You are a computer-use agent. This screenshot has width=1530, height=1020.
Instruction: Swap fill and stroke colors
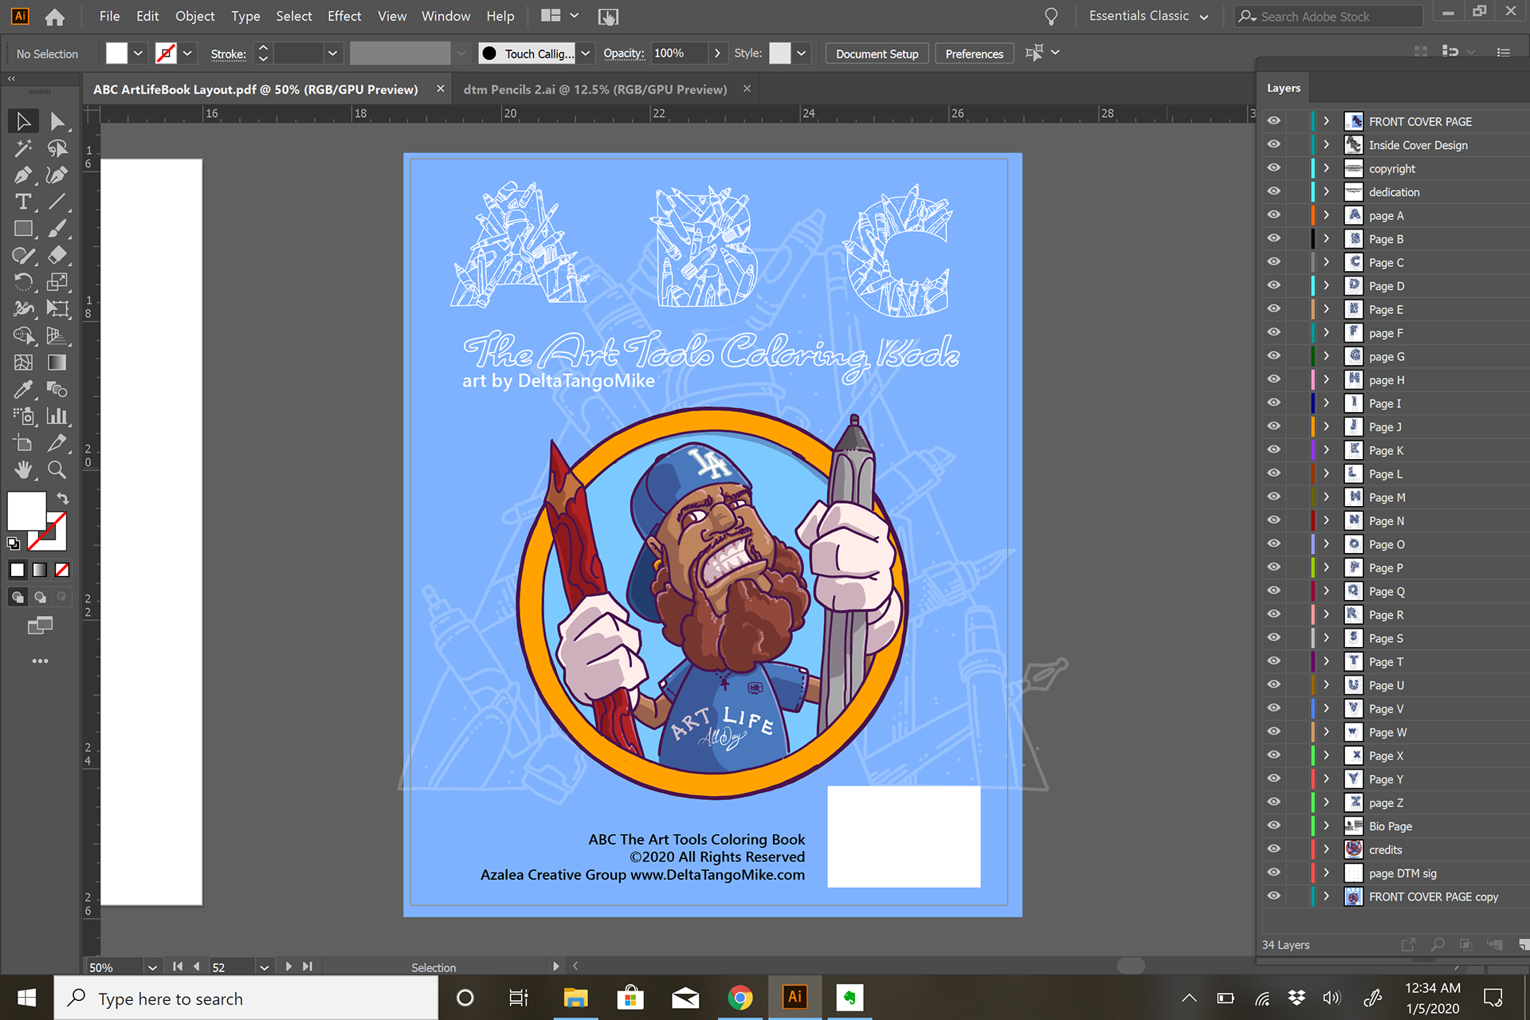pyautogui.click(x=62, y=498)
